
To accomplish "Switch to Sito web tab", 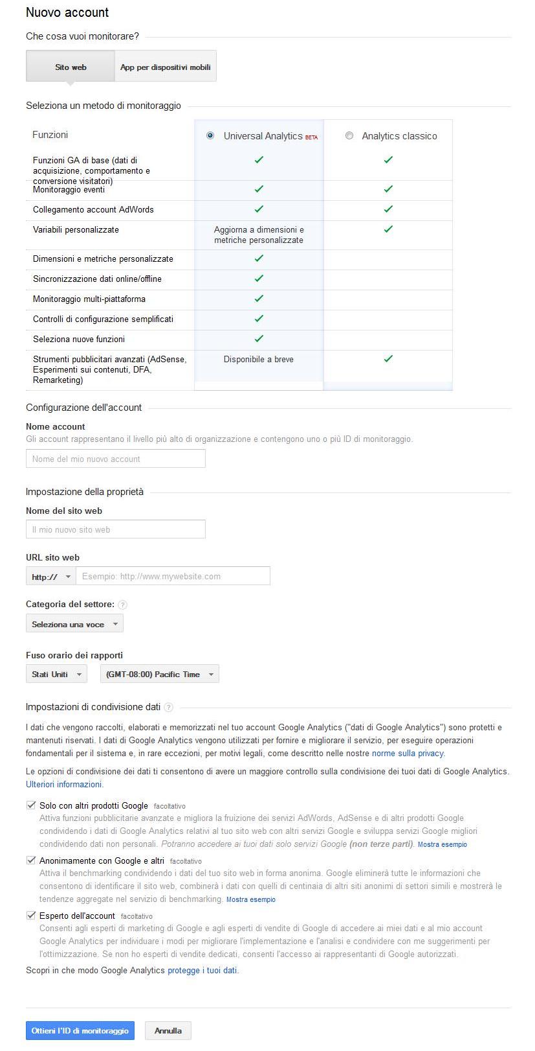I will (71, 67).
